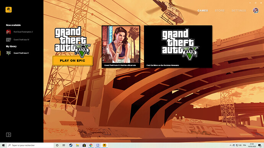Click the Windows search box
Image resolution: width=264 pixels, height=148 pixels.
pyautogui.click(x=30, y=145)
